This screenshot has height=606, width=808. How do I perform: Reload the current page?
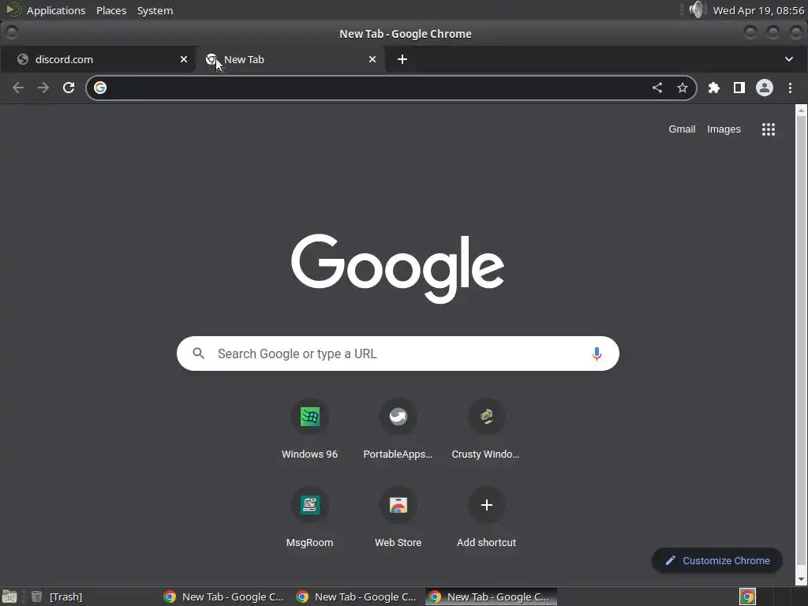[69, 88]
